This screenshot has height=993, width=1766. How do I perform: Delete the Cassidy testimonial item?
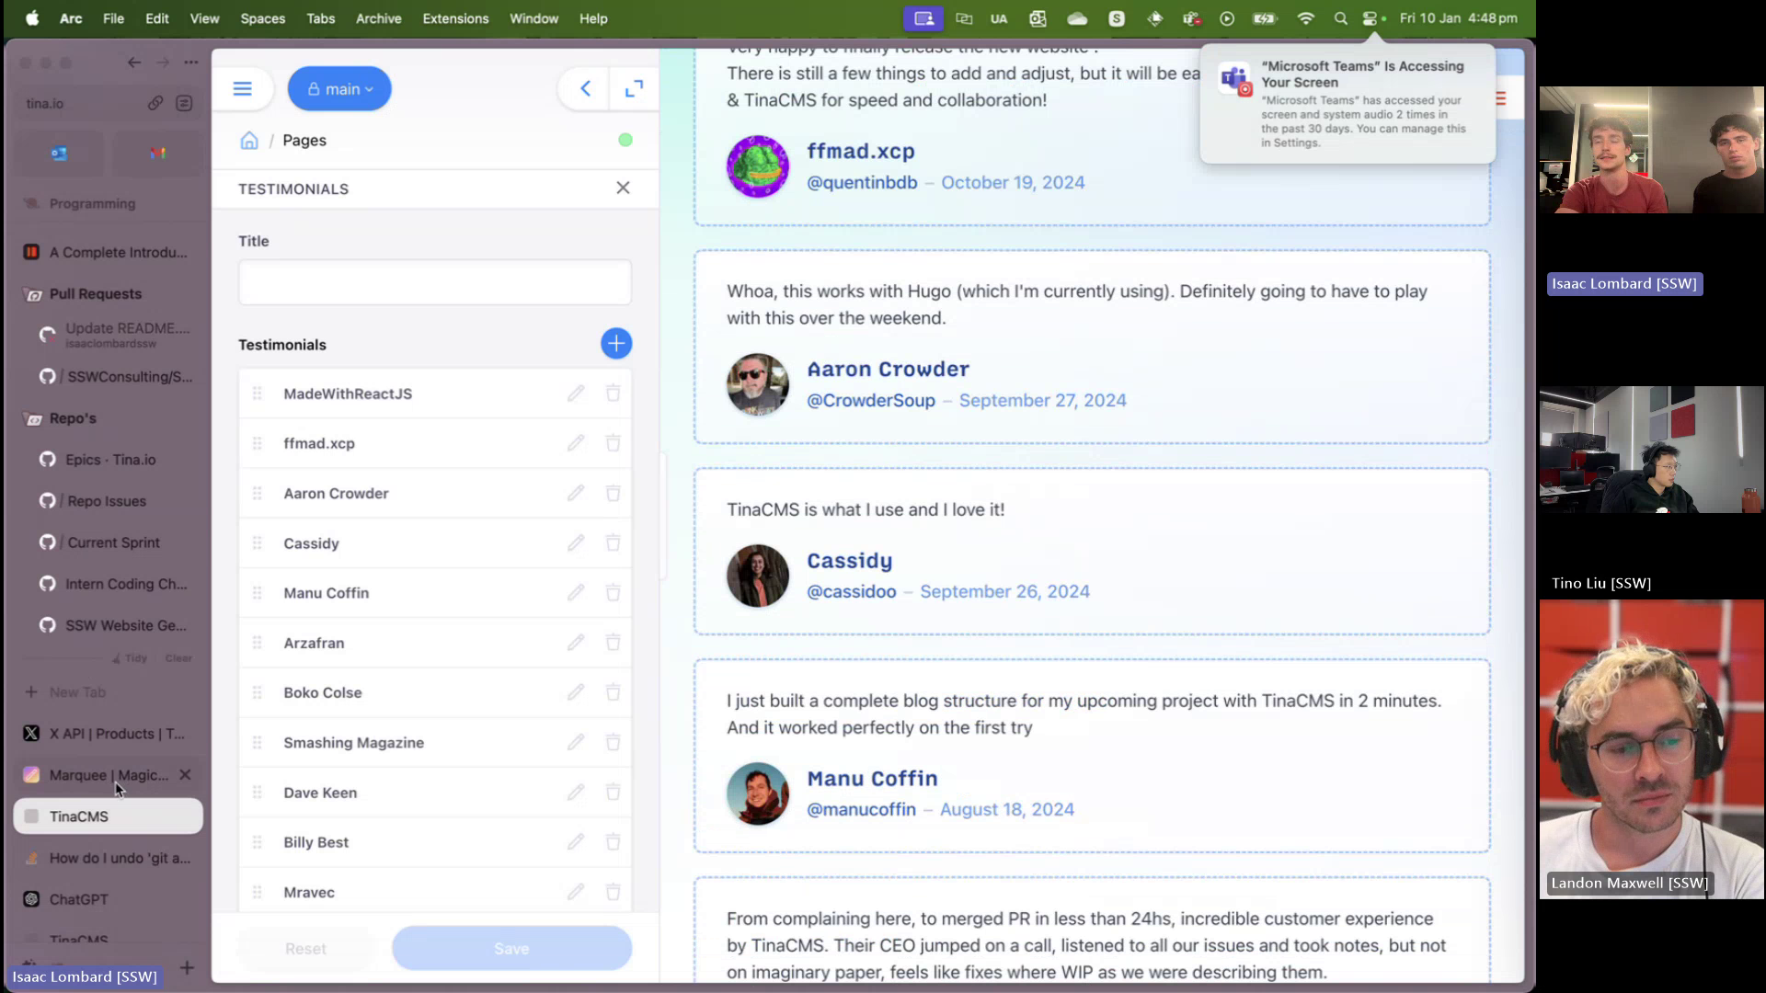(613, 542)
